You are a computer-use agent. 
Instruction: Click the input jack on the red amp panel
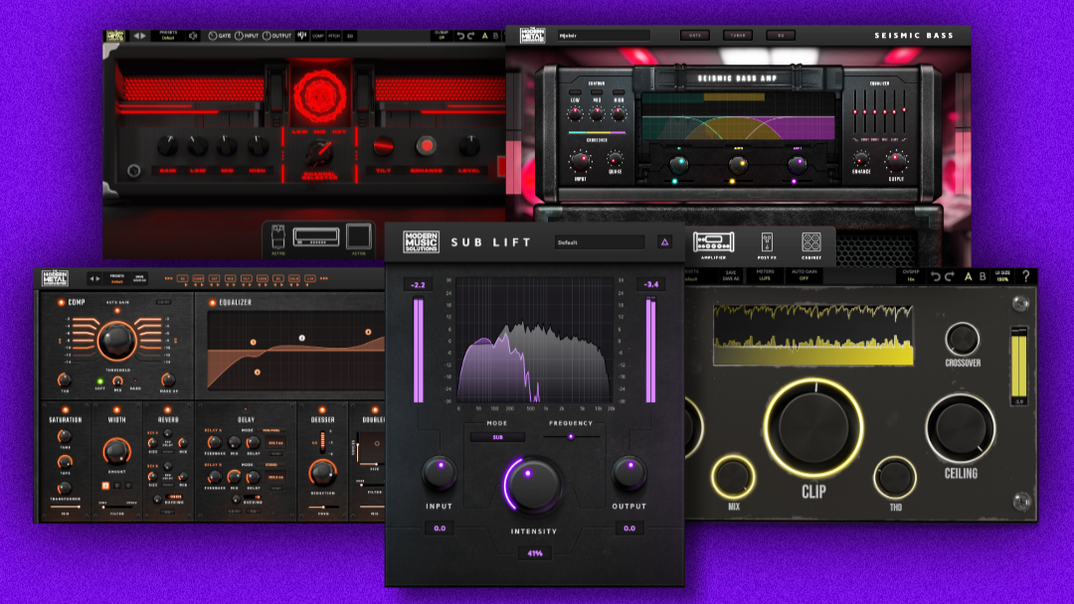[133, 171]
